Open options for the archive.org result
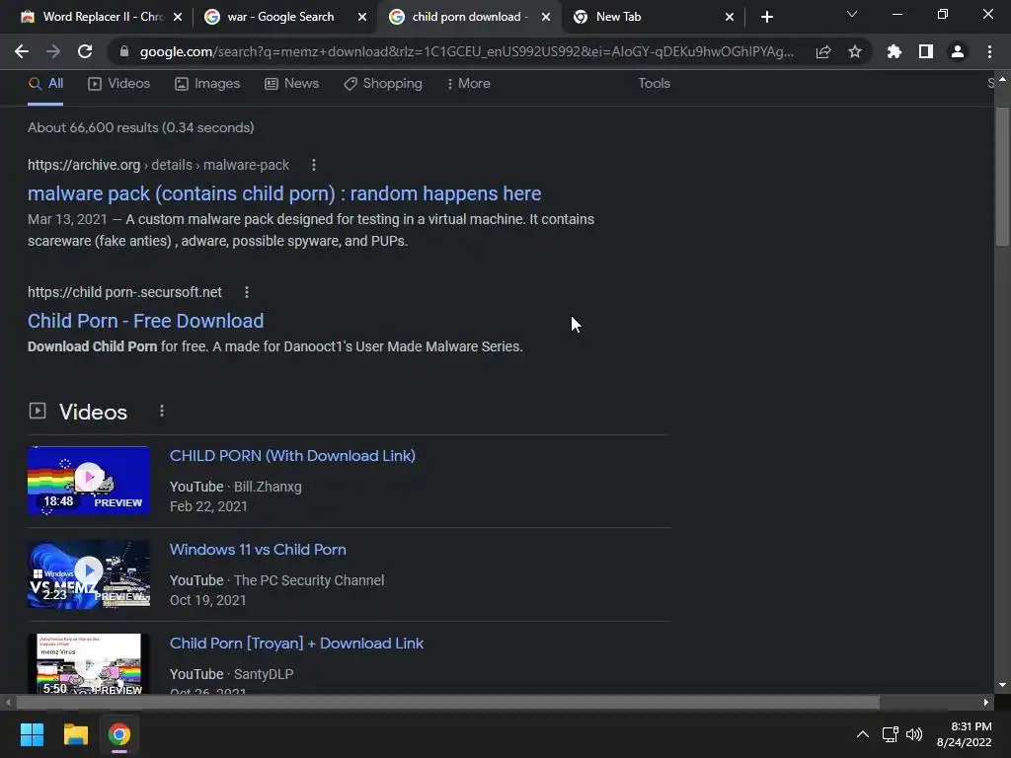 [314, 165]
